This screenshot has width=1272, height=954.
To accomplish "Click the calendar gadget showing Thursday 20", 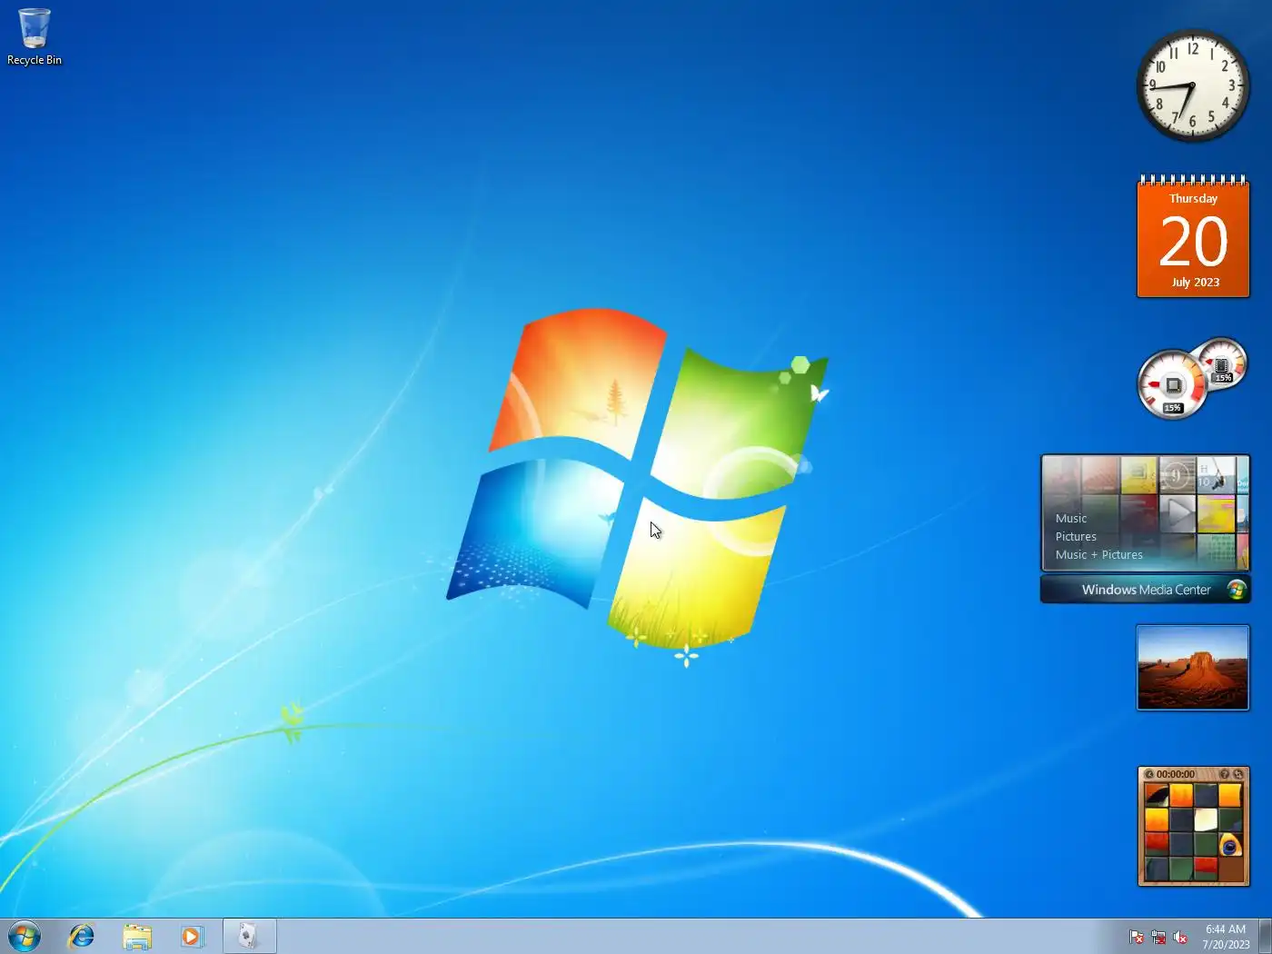I will [1193, 237].
